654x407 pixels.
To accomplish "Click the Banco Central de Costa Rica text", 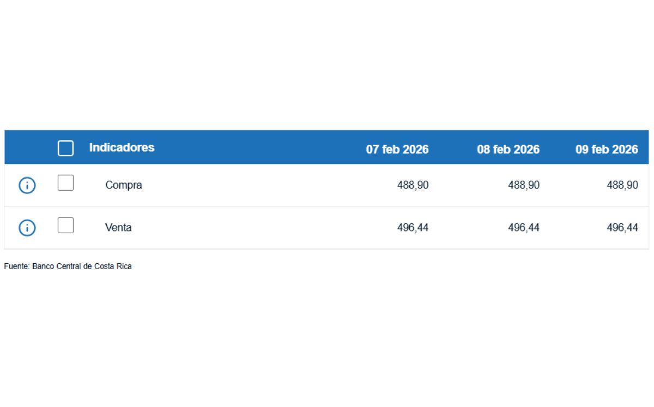I will pos(82,267).
